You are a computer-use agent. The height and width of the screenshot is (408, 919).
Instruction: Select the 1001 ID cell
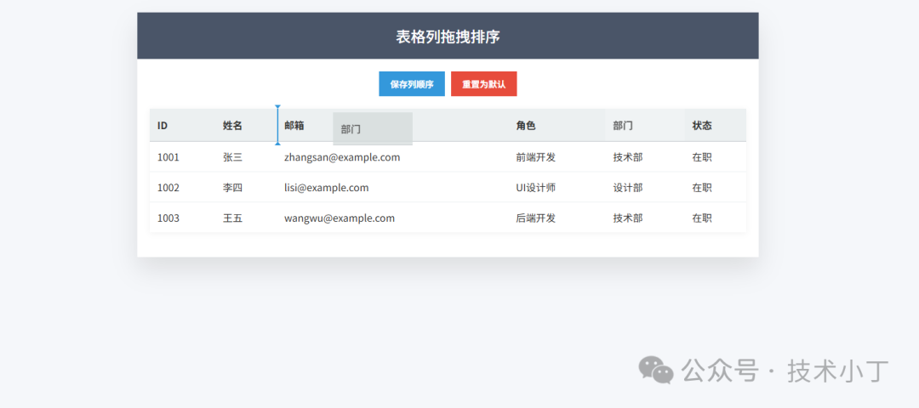click(168, 157)
